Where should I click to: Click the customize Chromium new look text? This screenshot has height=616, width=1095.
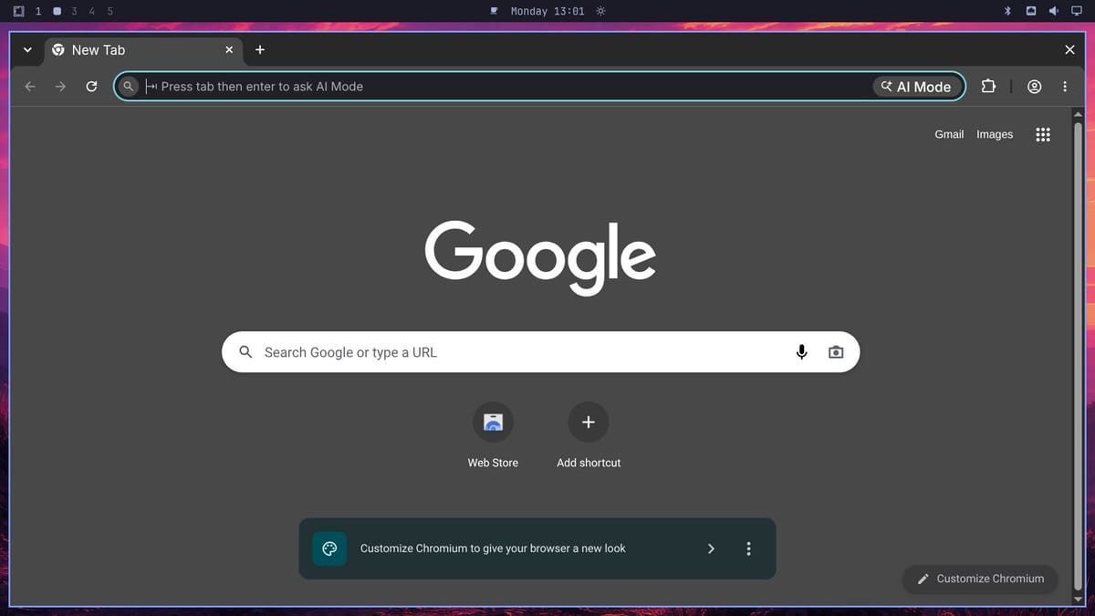493,548
